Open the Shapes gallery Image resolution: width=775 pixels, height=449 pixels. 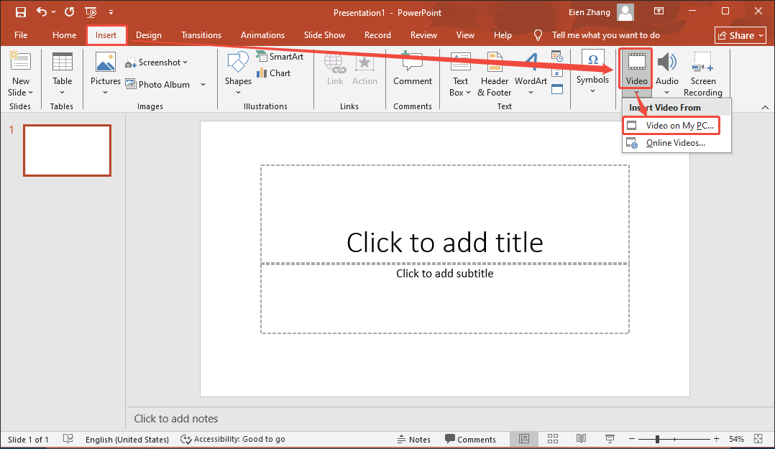click(x=238, y=73)
